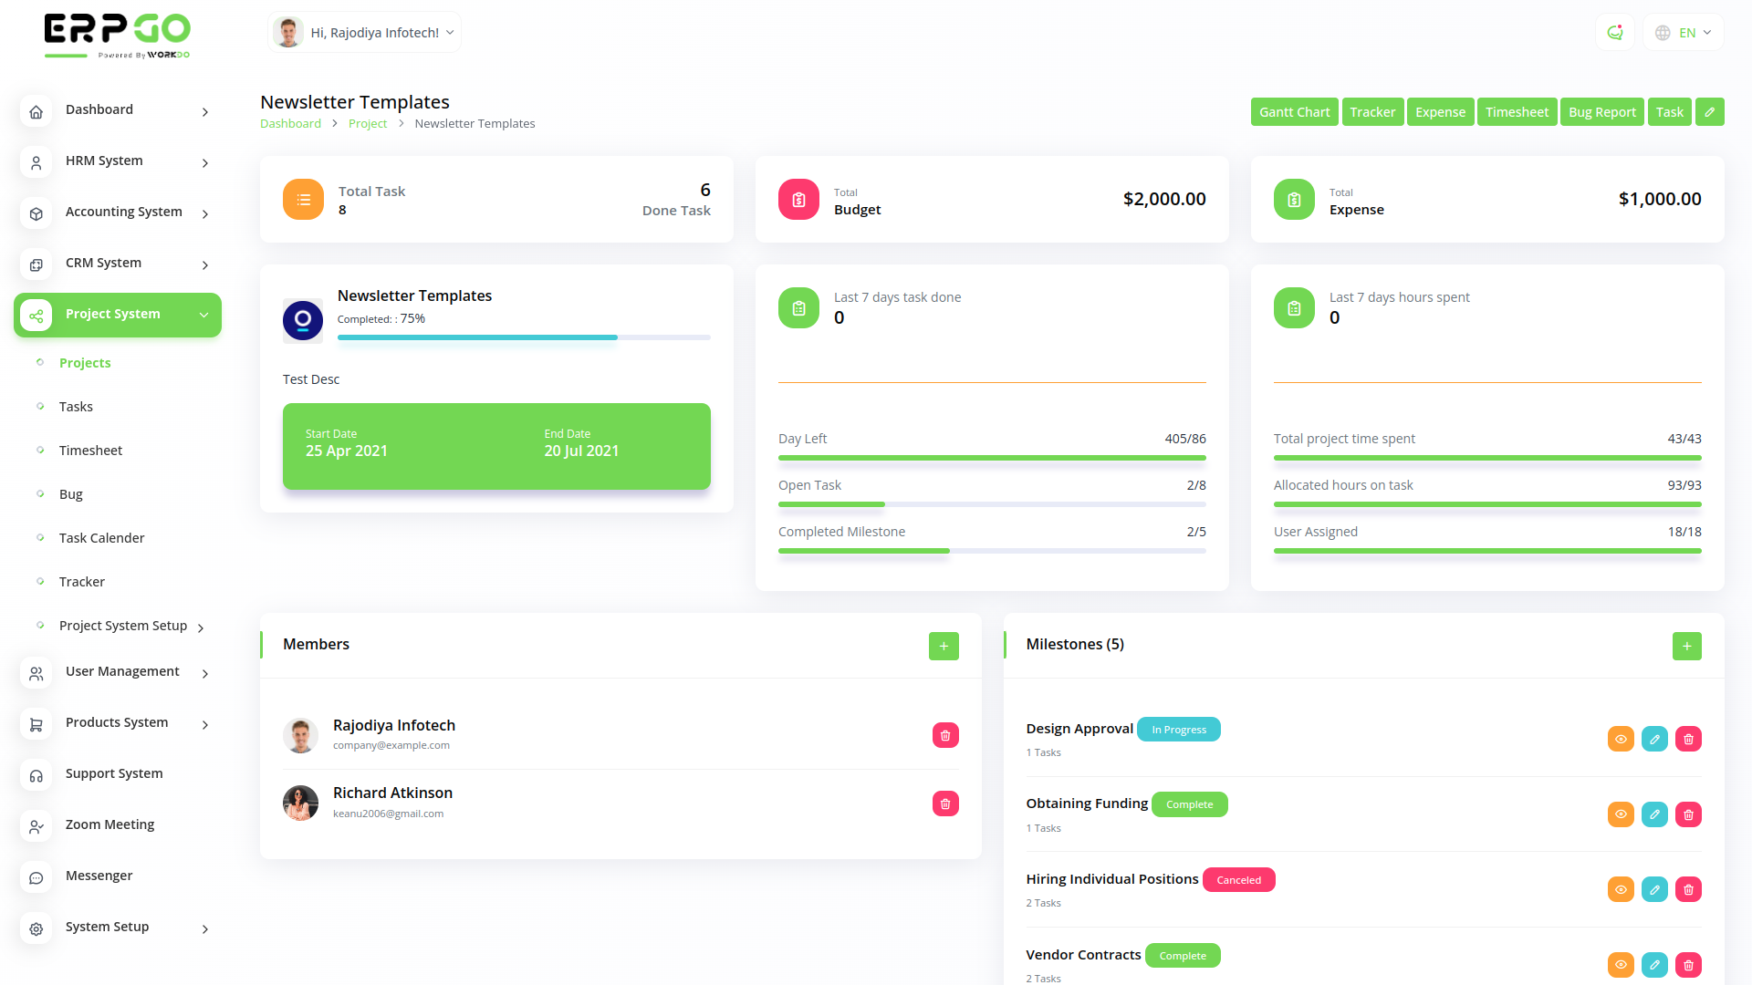The width and height of the screenshot is (1752, 985).
Task: Delete the Design Approval milestone
Action: tap(1688, 739)
